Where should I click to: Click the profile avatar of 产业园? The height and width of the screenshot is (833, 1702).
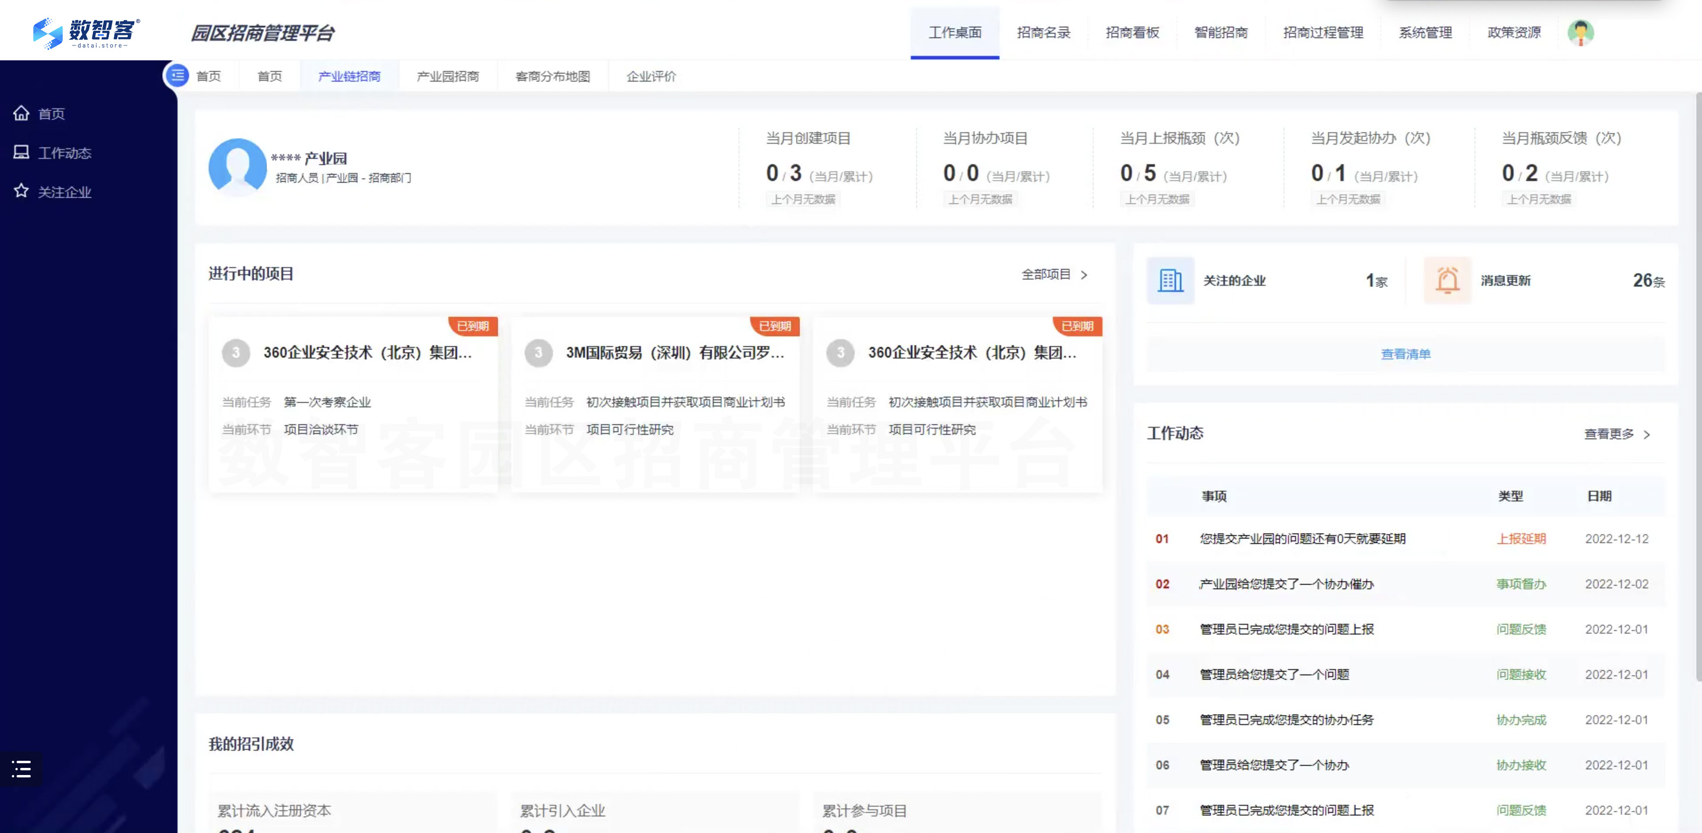point(237,167)
